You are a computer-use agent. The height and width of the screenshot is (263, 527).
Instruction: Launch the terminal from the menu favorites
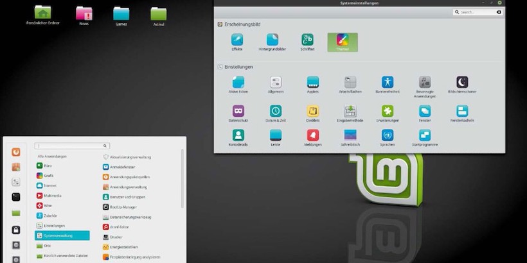pos(16,197)
